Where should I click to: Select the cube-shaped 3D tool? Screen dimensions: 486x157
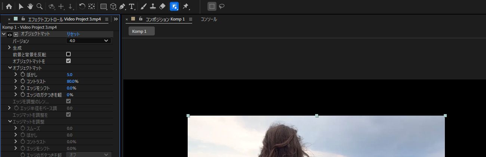click(113, 6)
